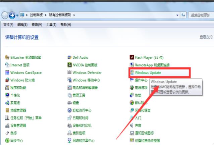
Task: Click the address bar control panel icon
Action: (x=22, y=15)
